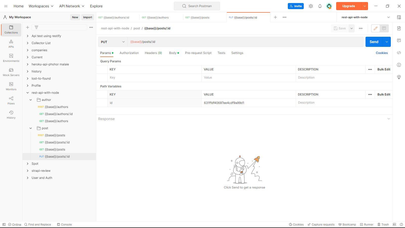Open the HTTP method PUT dropdown
Viewport: 405px width, 228px height.
(113, 42)
